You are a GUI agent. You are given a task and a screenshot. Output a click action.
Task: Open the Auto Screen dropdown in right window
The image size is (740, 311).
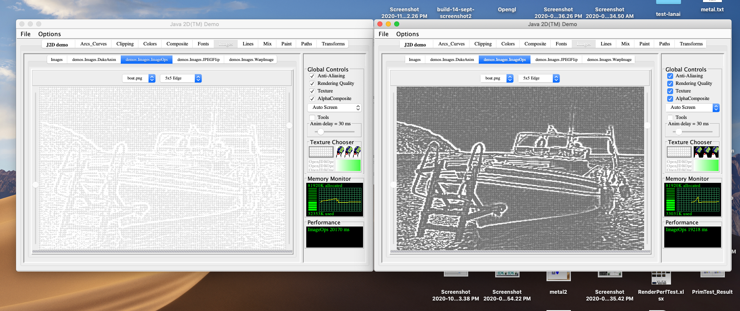(692, 108)
